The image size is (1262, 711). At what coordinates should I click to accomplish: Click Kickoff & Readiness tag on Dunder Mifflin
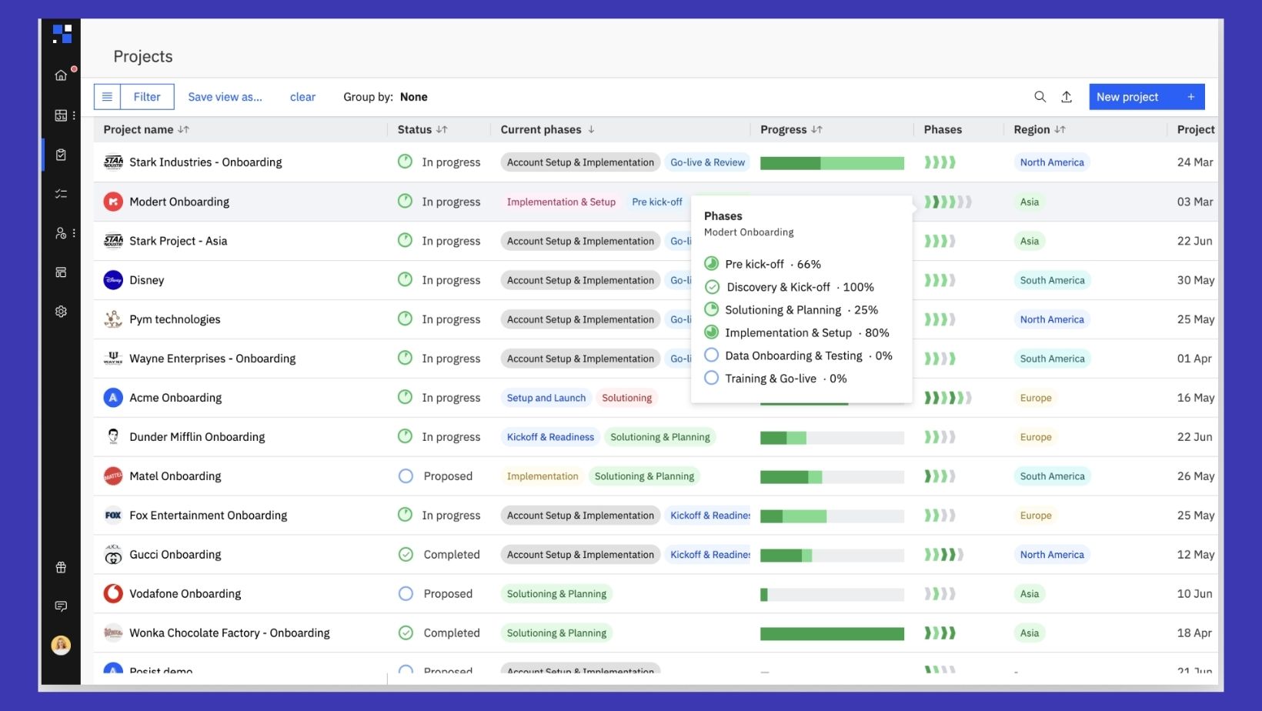(x=550, y=437)
